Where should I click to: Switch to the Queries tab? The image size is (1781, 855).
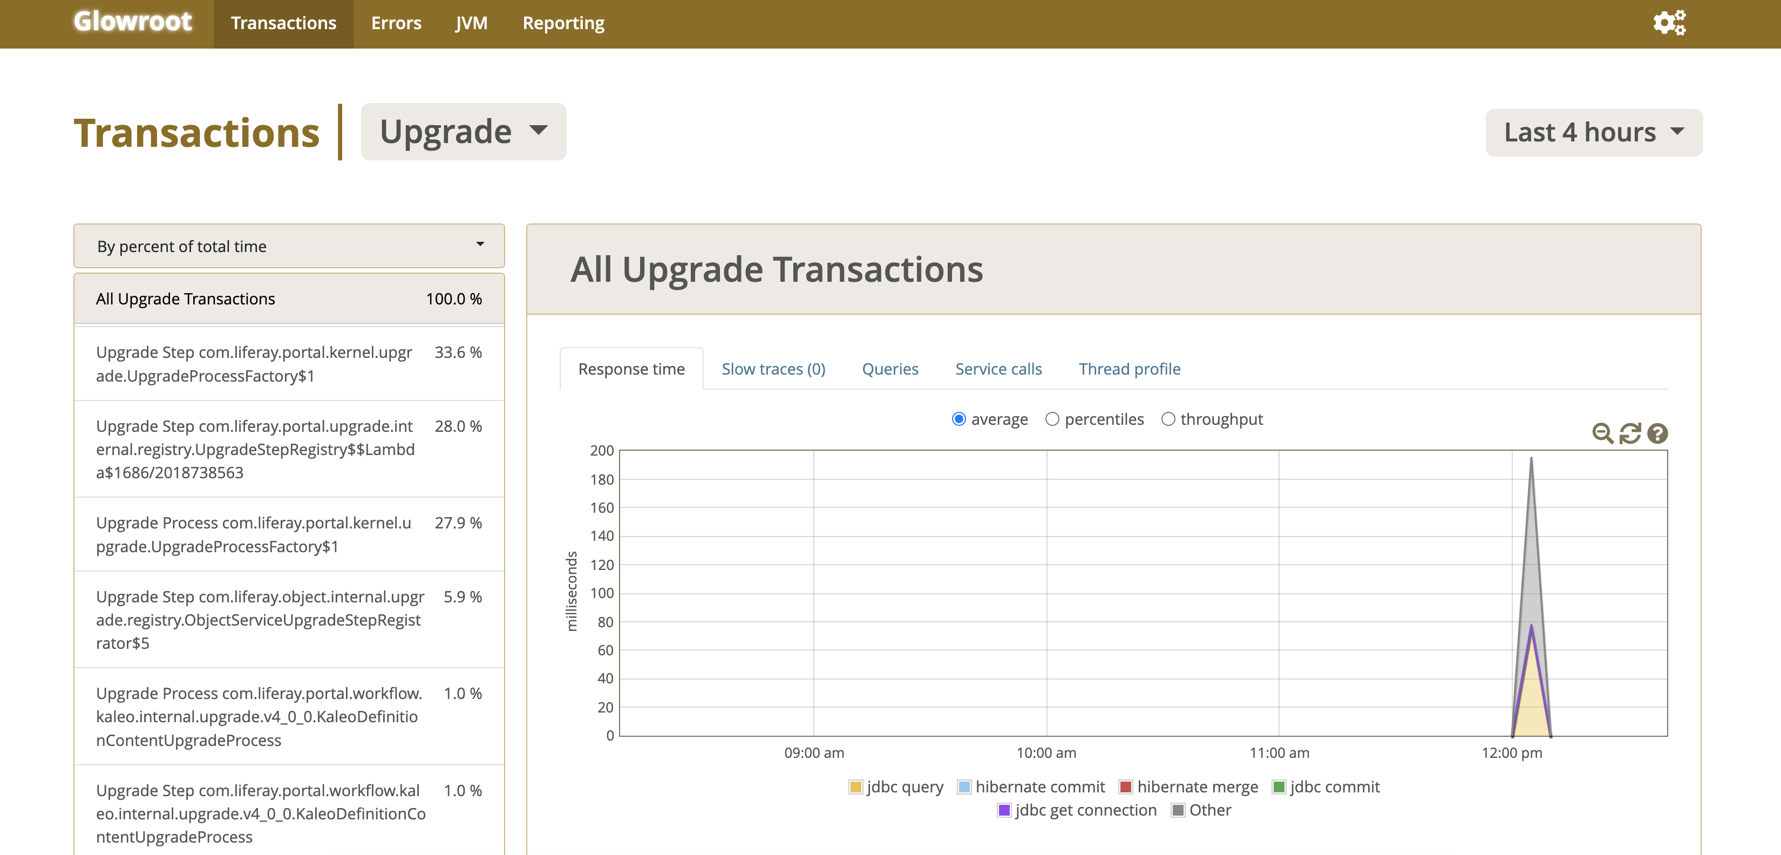[x=890, y=368]
